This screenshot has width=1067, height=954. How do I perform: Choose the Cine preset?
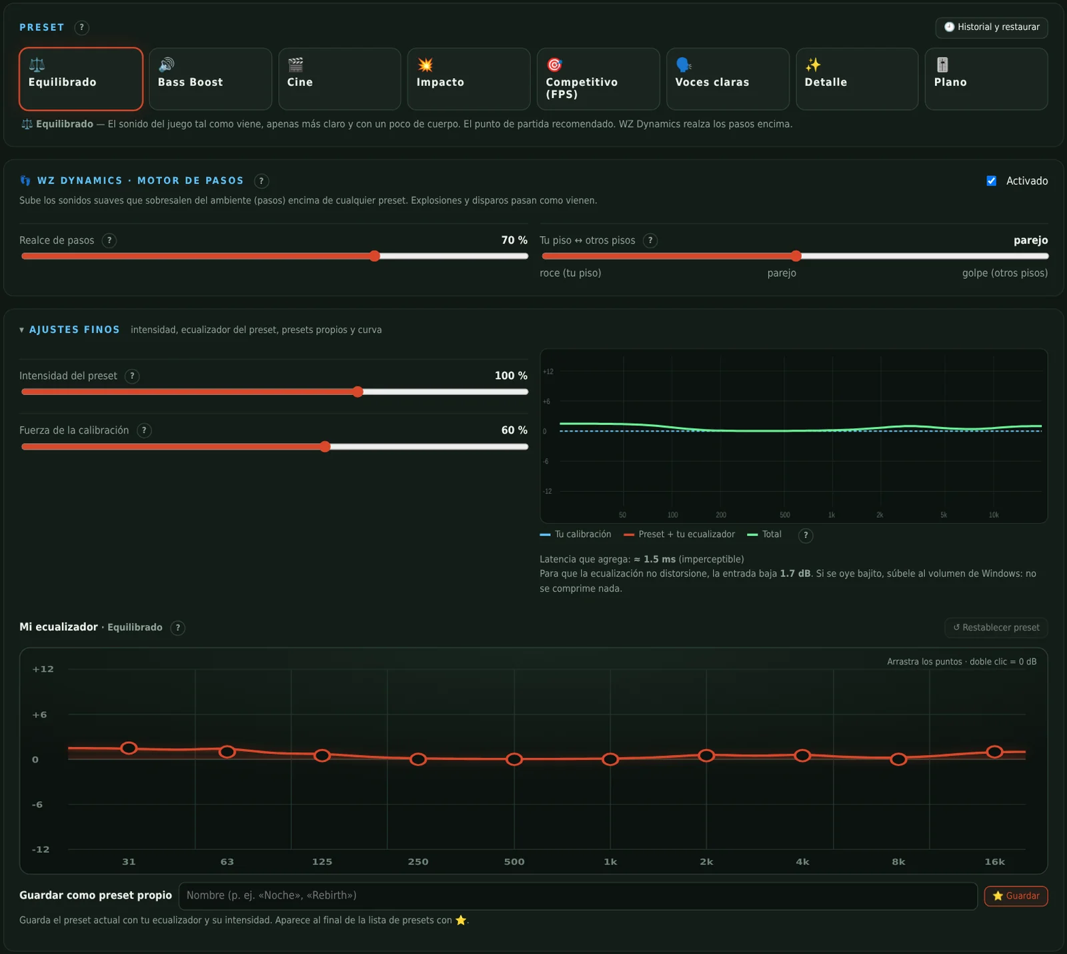point(339,79)
